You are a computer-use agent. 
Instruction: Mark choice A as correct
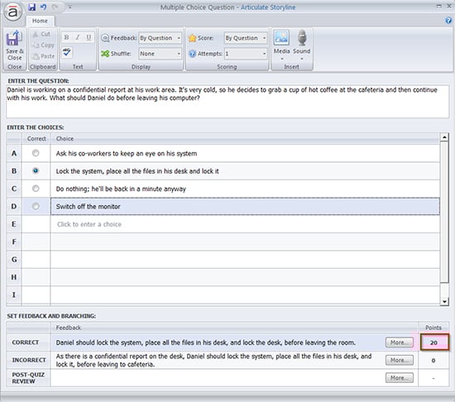36,153
